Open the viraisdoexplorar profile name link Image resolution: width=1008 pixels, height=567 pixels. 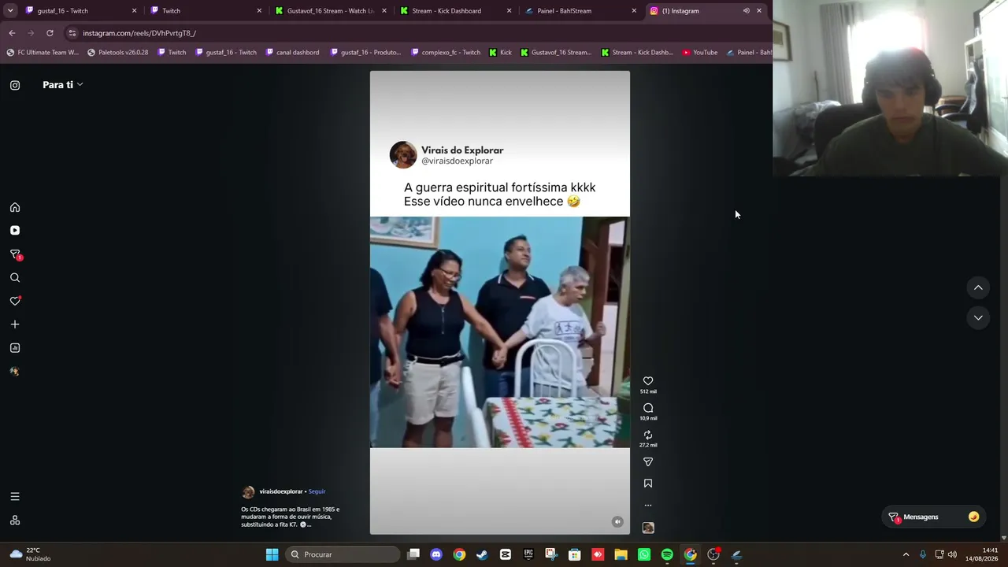[x=281, y=491]
